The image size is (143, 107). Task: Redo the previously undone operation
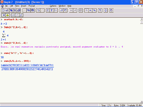pos(42,10)
